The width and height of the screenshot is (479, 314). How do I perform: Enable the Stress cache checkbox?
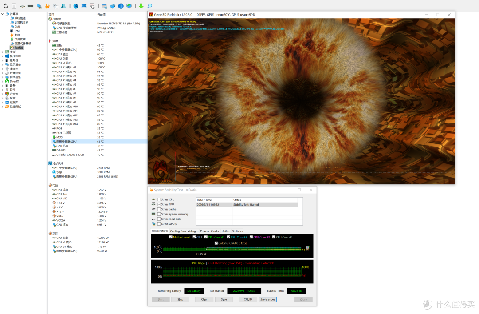[x=159, y=209]
